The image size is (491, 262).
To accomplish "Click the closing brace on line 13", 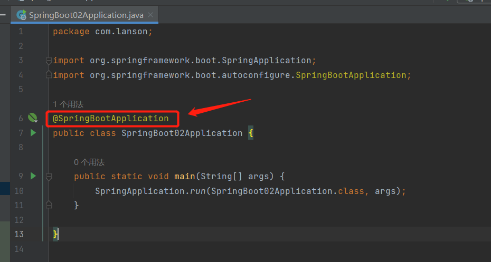I will (x=55, y=234).
